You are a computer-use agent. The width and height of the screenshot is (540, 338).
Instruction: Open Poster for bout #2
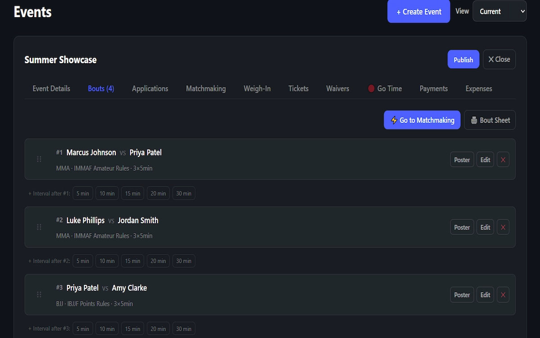(x=462, y=227)
